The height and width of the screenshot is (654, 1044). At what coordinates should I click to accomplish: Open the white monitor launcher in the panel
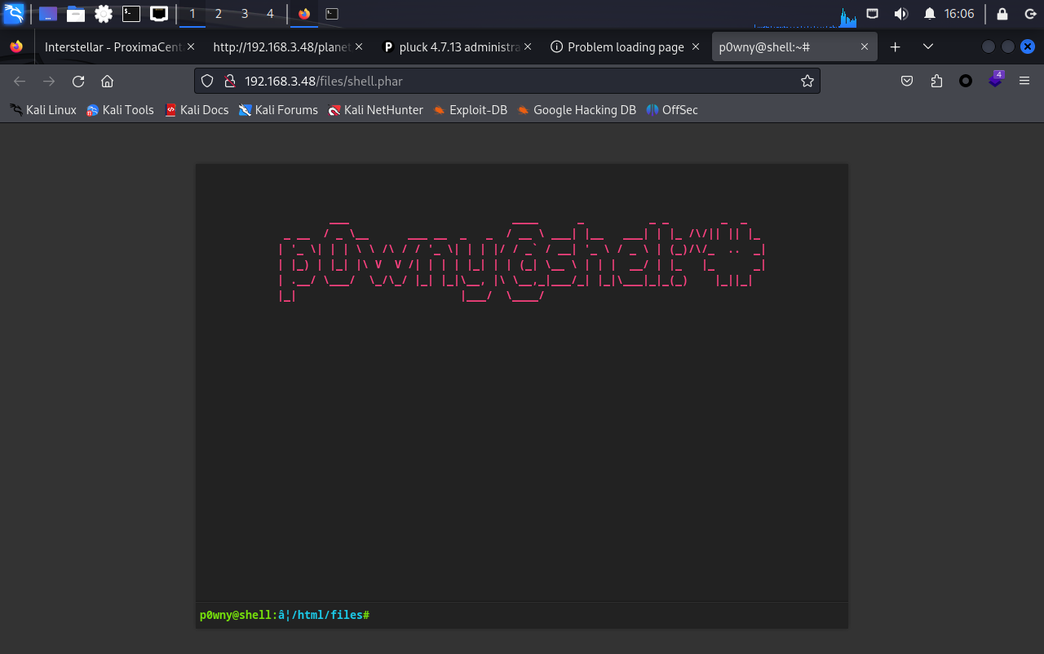pos(159,14)
